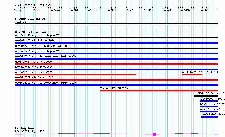
Task: Open nsv5866088 variant label
Action: [209, 93]
